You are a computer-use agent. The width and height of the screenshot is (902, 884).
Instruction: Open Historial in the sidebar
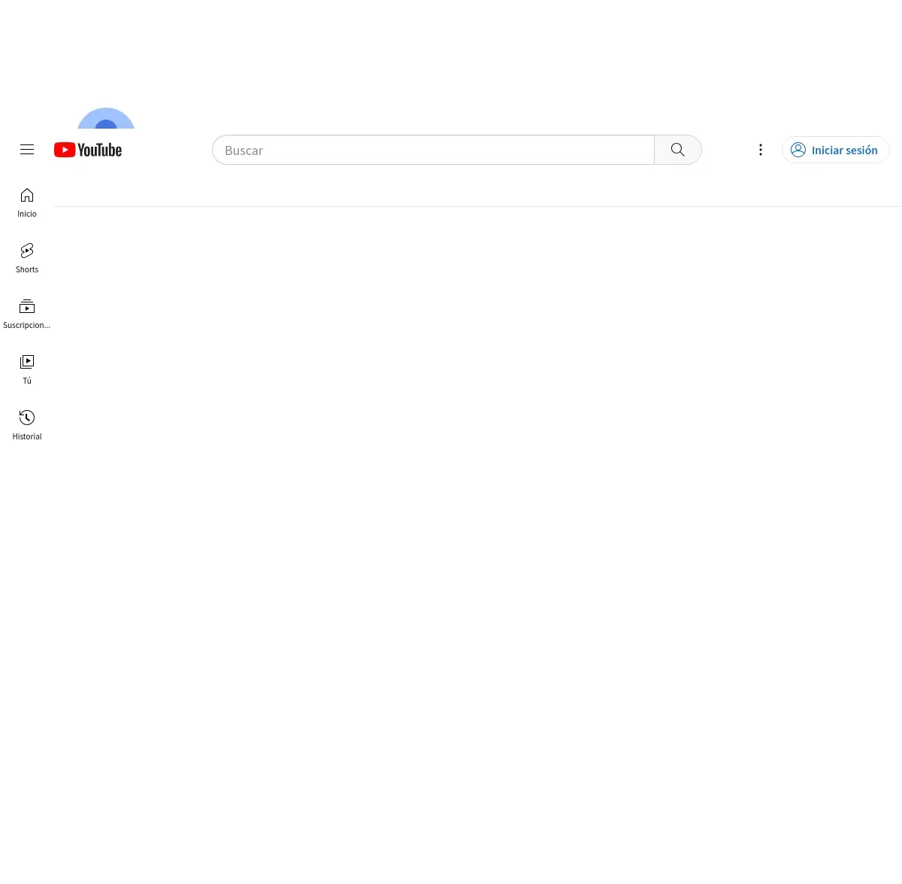point(27,426)
